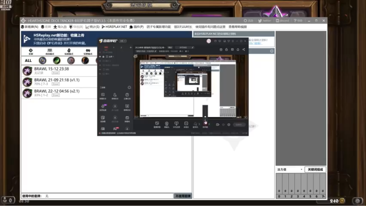Click the screen capture source icon in bottom bar
This screenshot has width=366, height=206.
157,125
